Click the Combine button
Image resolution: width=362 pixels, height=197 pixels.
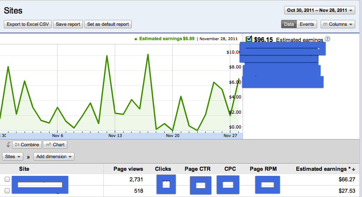[x=27, y=145]
